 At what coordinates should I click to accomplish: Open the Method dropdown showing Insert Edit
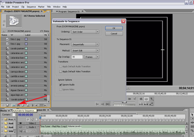[85, 51]
